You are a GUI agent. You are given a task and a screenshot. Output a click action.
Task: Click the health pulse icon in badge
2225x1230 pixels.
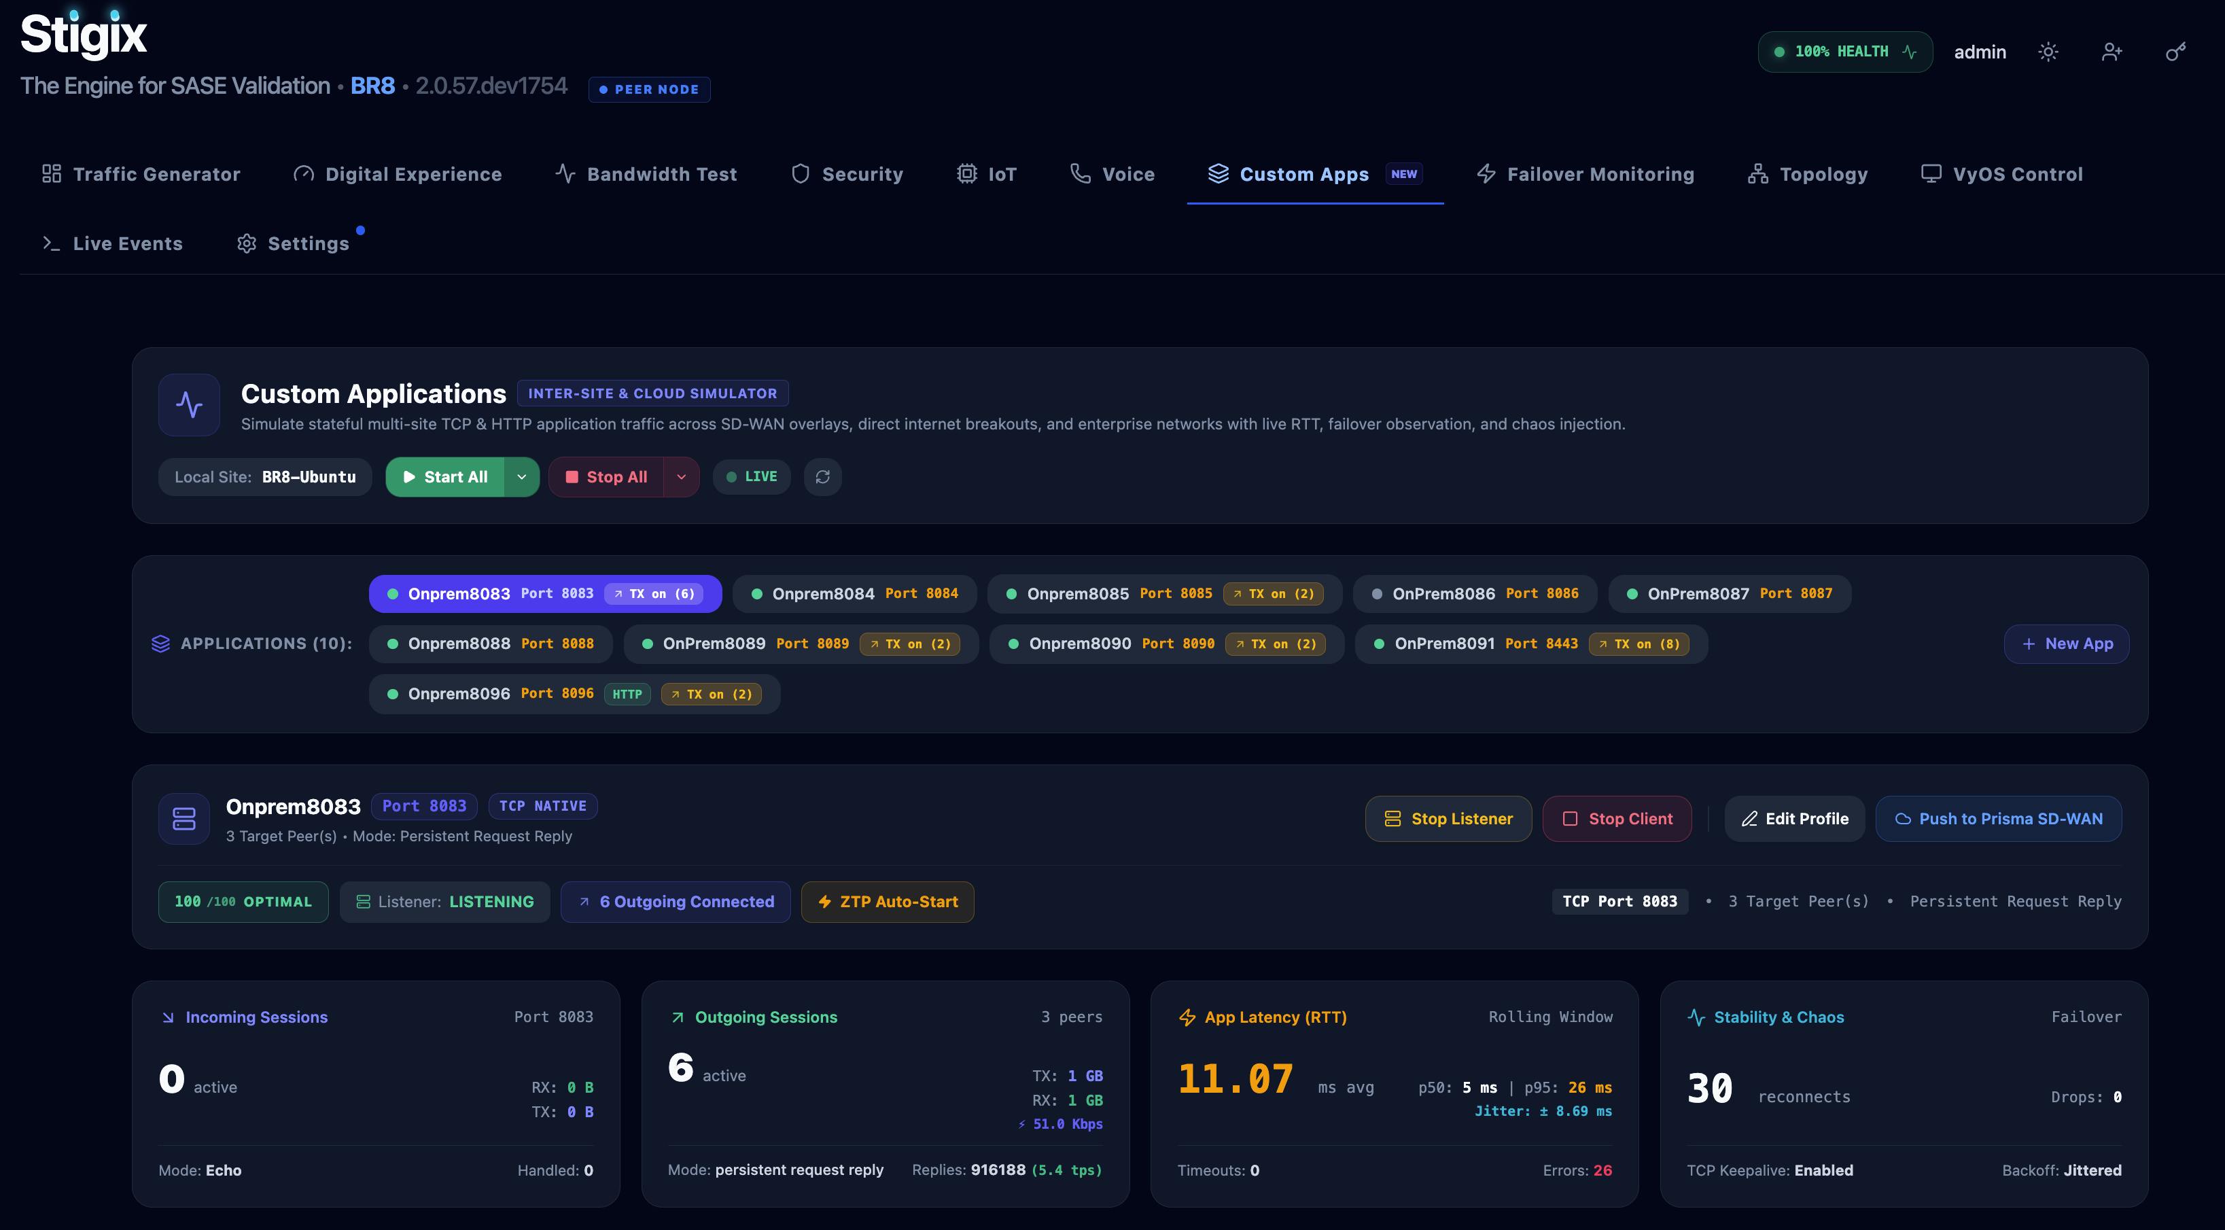(1910, 52)
